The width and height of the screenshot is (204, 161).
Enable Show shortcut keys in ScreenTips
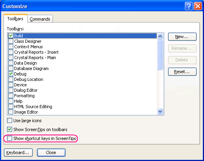9,138
